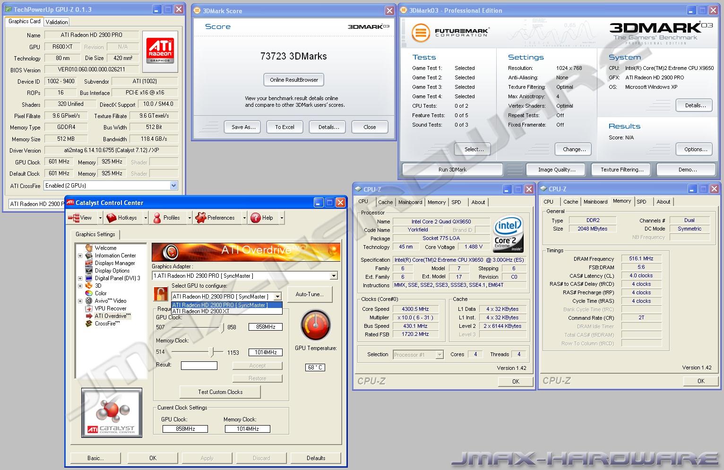Screen dimensions: 724x470
Task: Open the About tab in the right CPU-Z window
Action: [x=664, y=202]
